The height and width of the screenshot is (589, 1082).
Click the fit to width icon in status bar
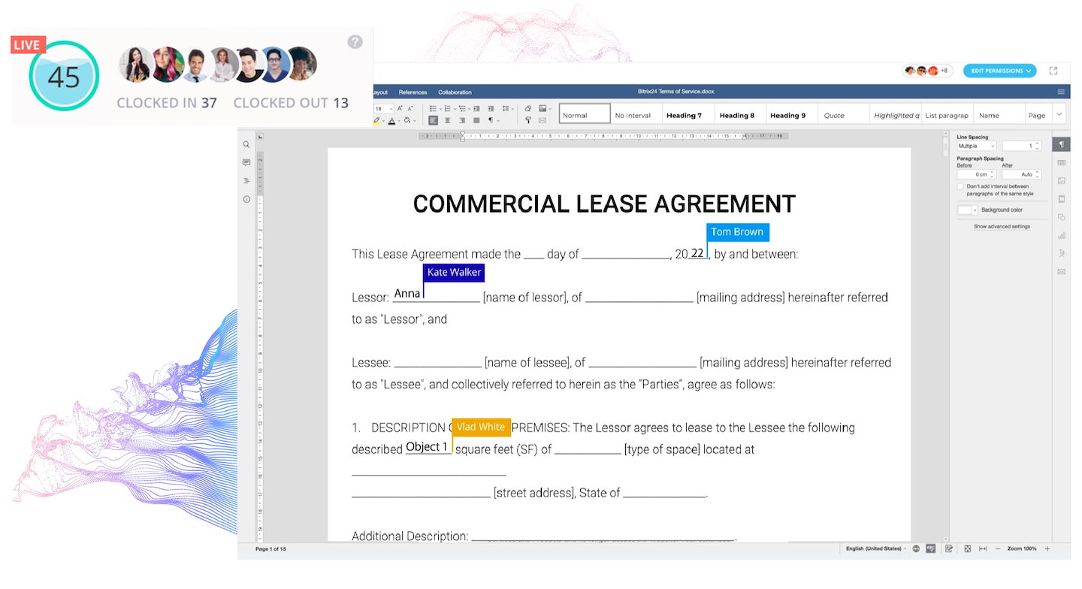coord(982,549)
